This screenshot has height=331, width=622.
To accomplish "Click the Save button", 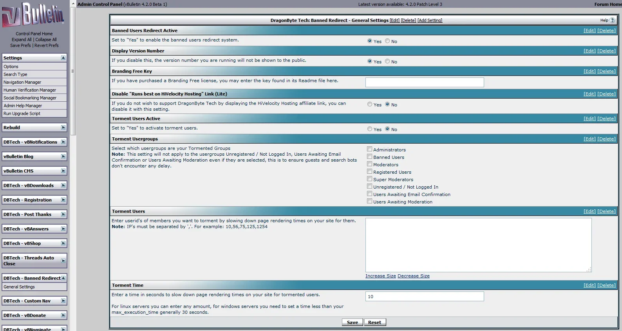I will click(x=352, y=322).
